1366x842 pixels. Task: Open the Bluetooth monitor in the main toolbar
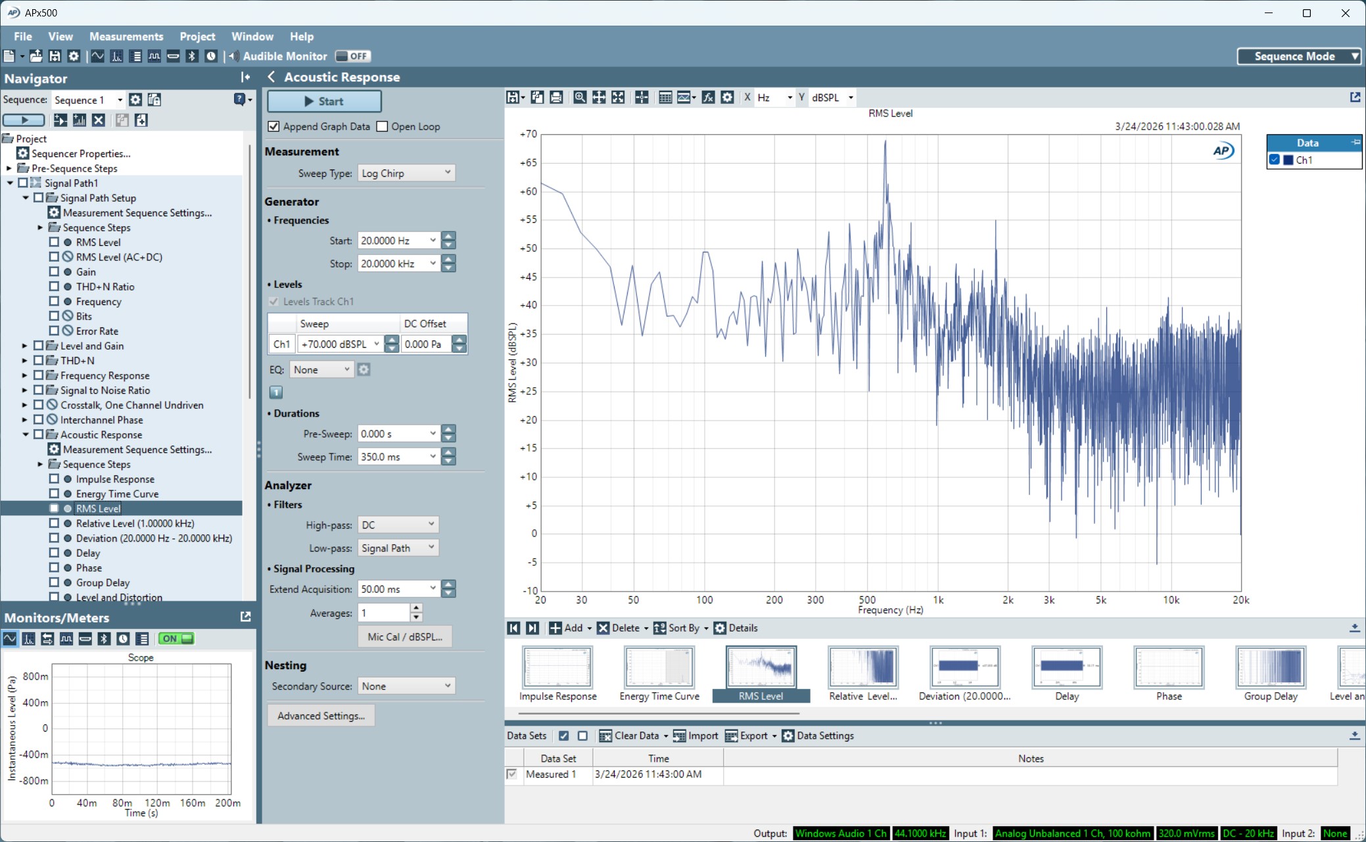tap(192, 57)
